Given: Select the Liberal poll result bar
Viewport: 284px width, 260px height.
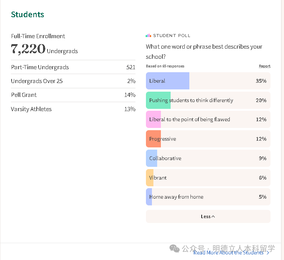Looking at the screenshot, I should tap(208, 81).
